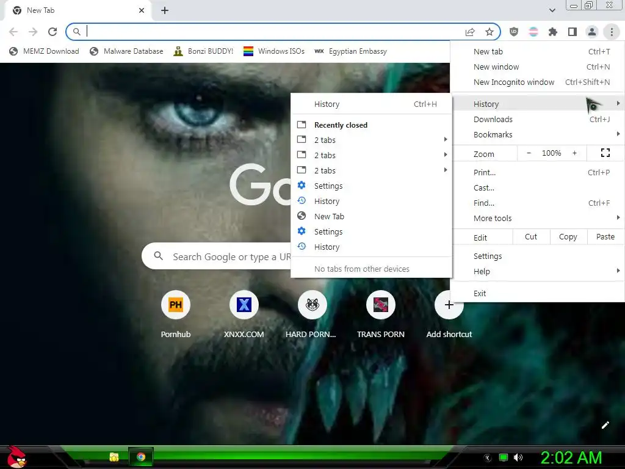625x469 pixels.
Task: Expand the History submenu item
Action: [537, 104]
